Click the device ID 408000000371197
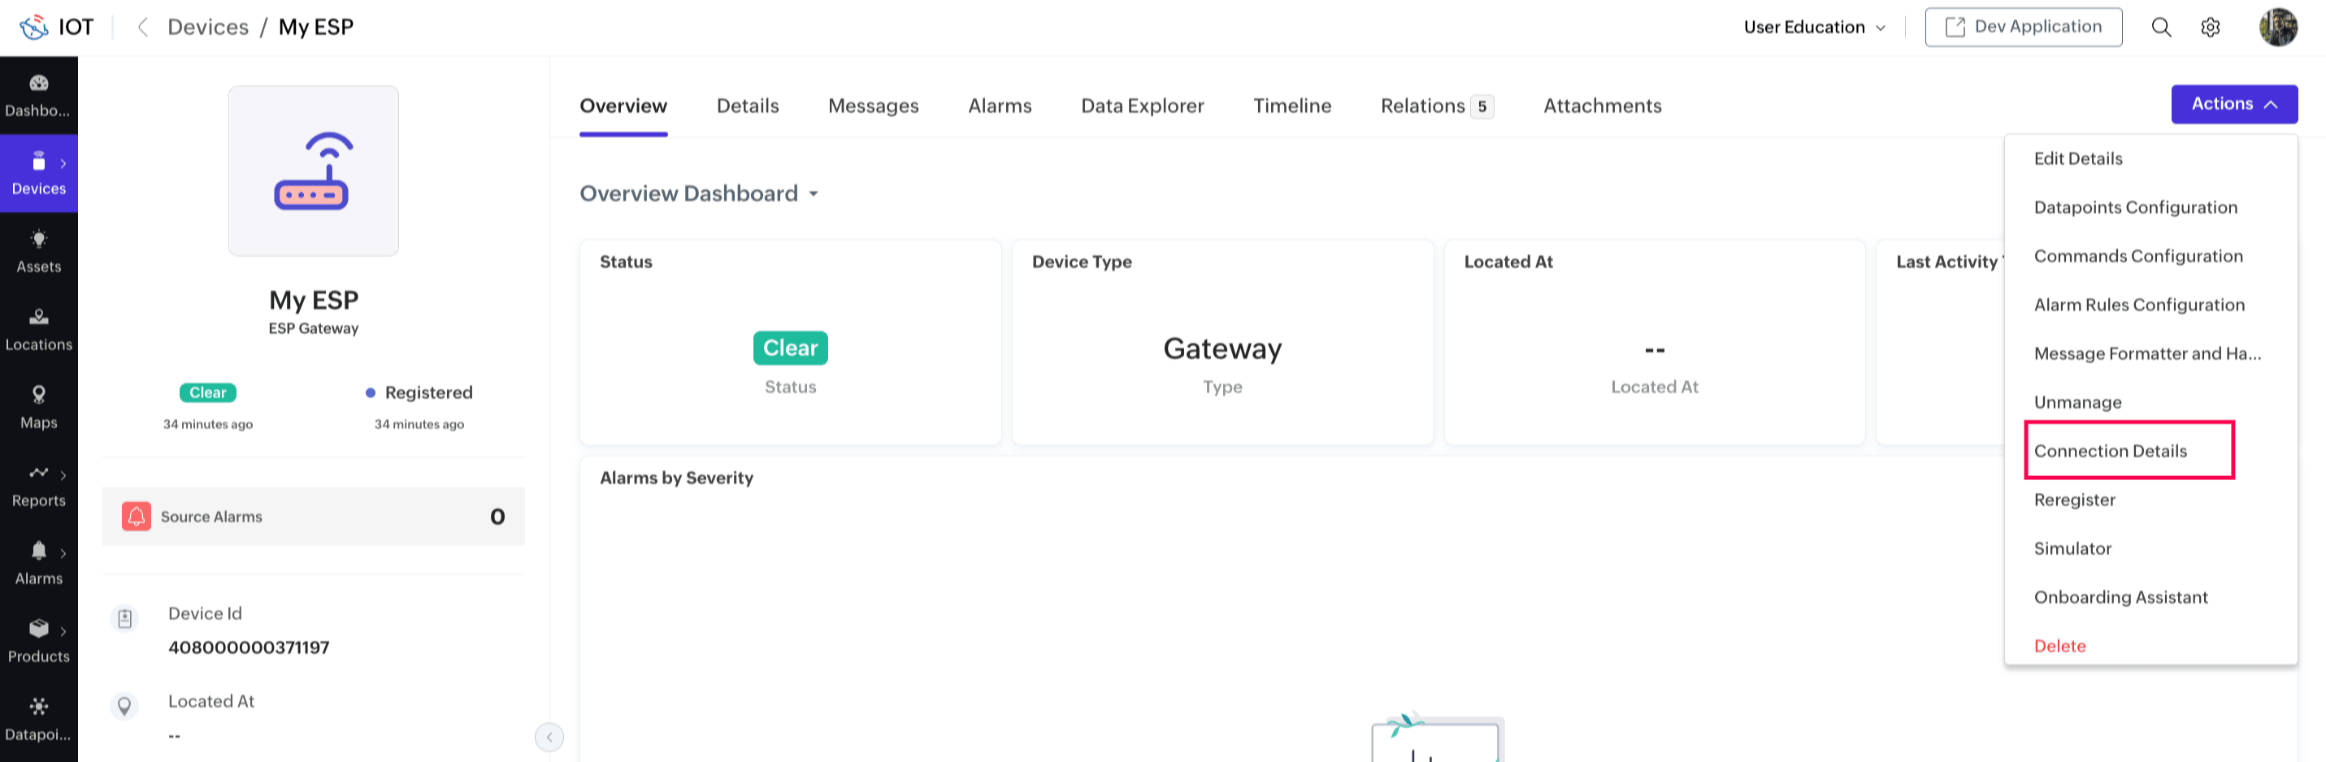2326x762 pixels. (249, 647)
